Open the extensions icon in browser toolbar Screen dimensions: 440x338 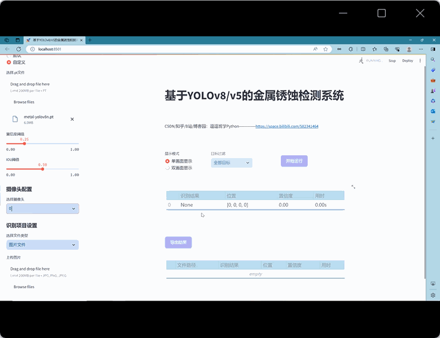351,49
